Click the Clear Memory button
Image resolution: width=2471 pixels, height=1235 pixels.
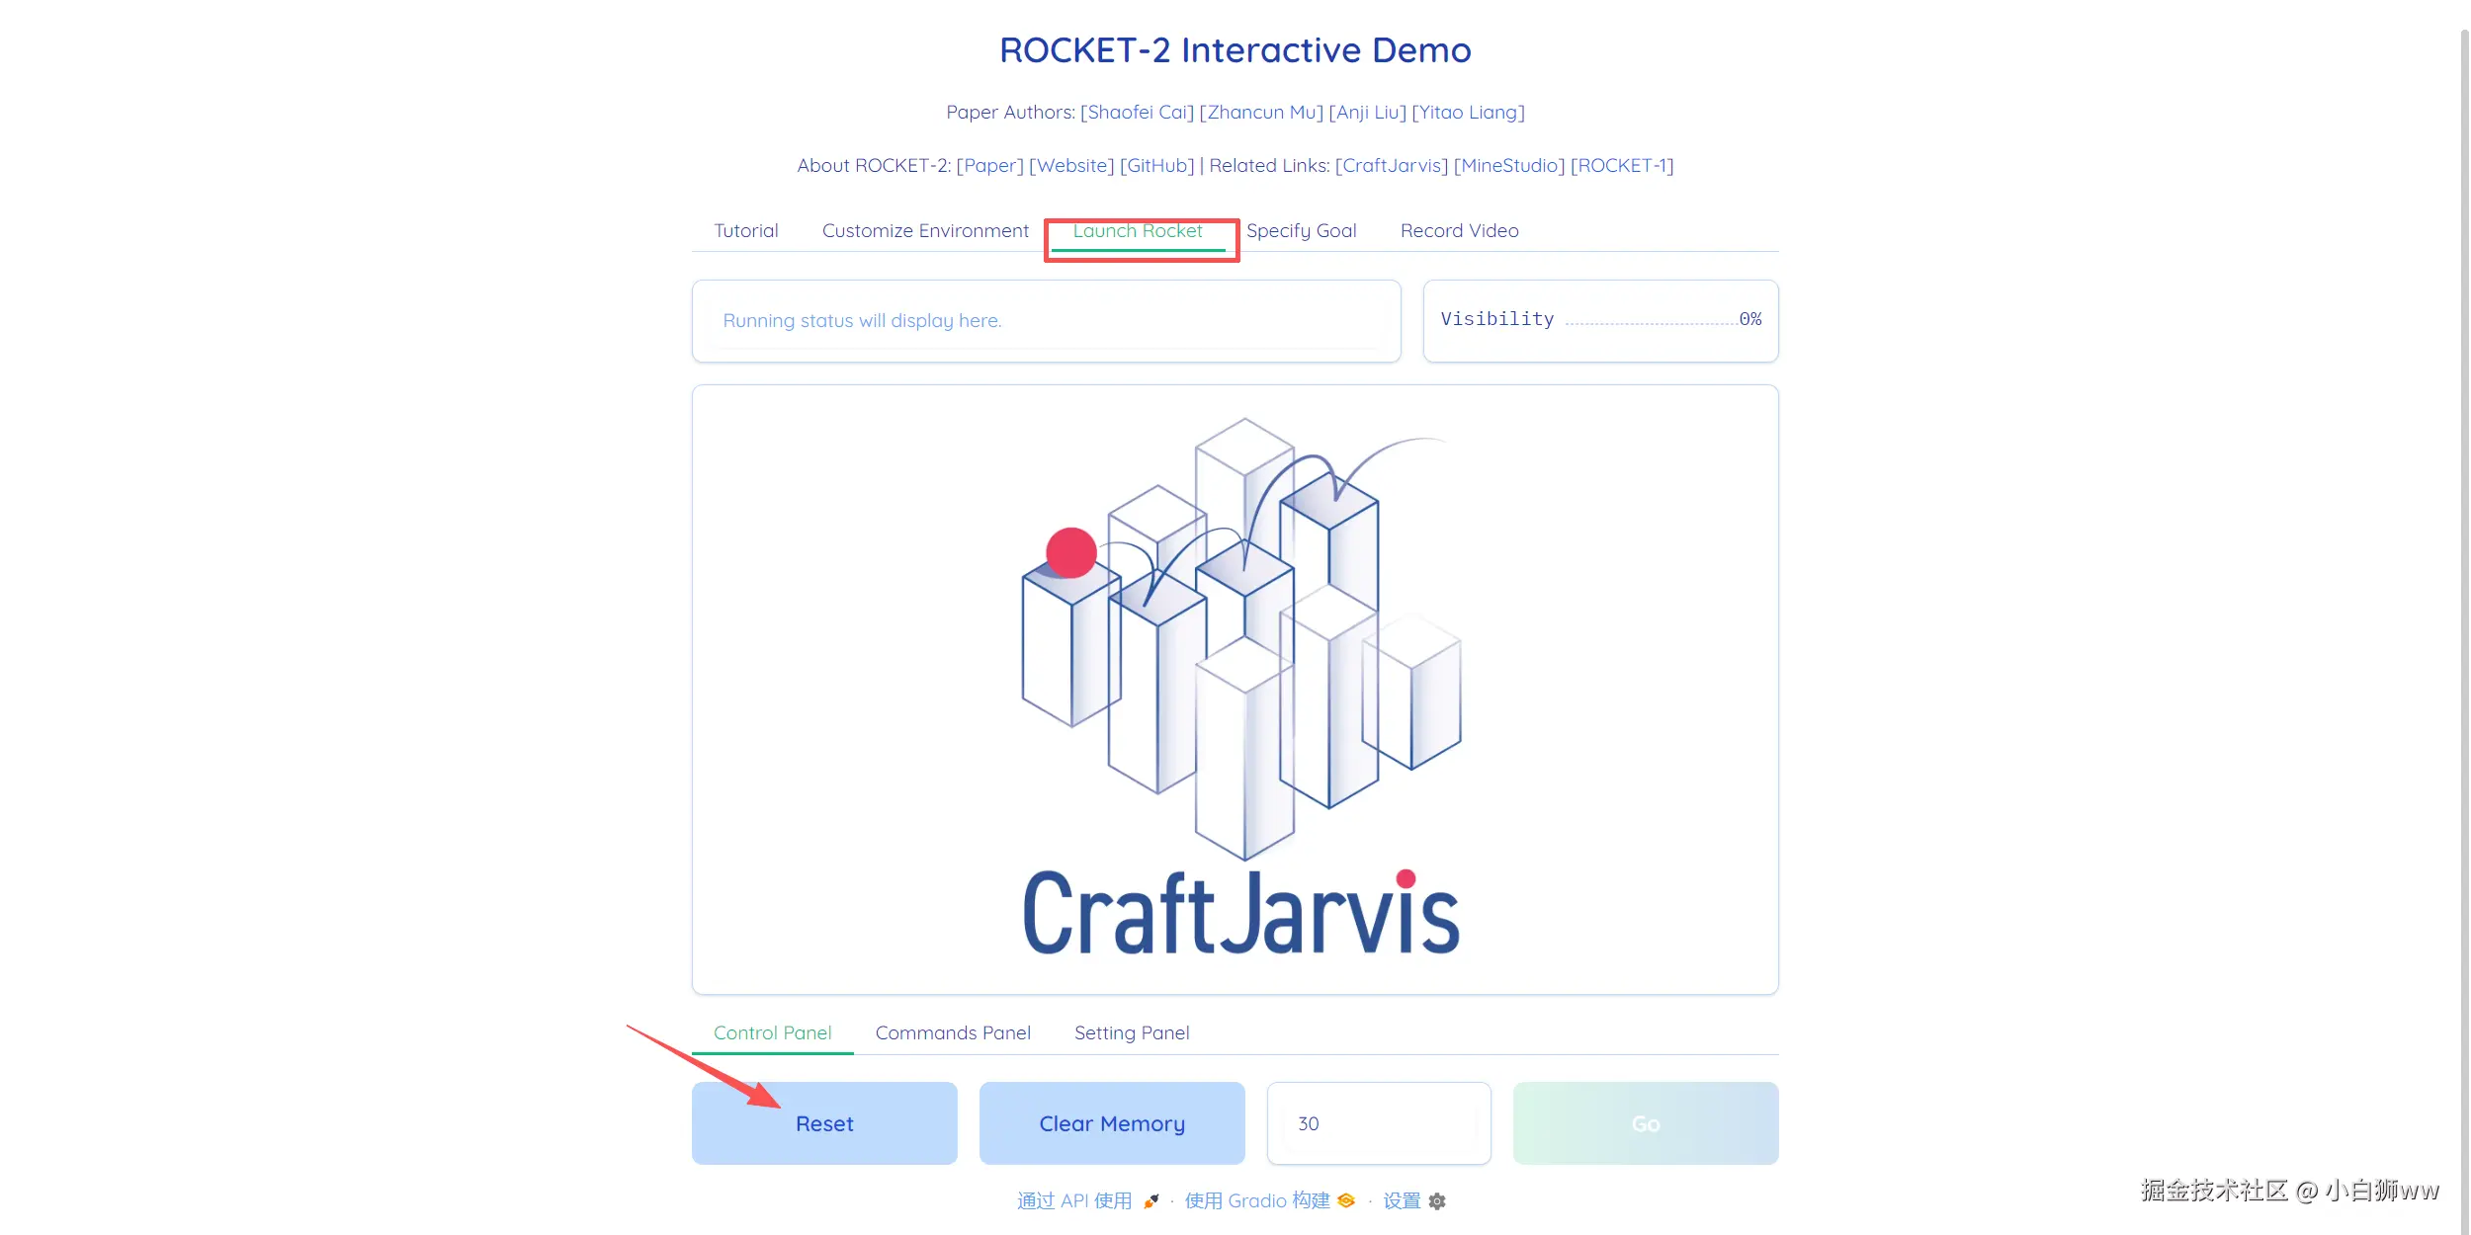pos(1112,1123)
